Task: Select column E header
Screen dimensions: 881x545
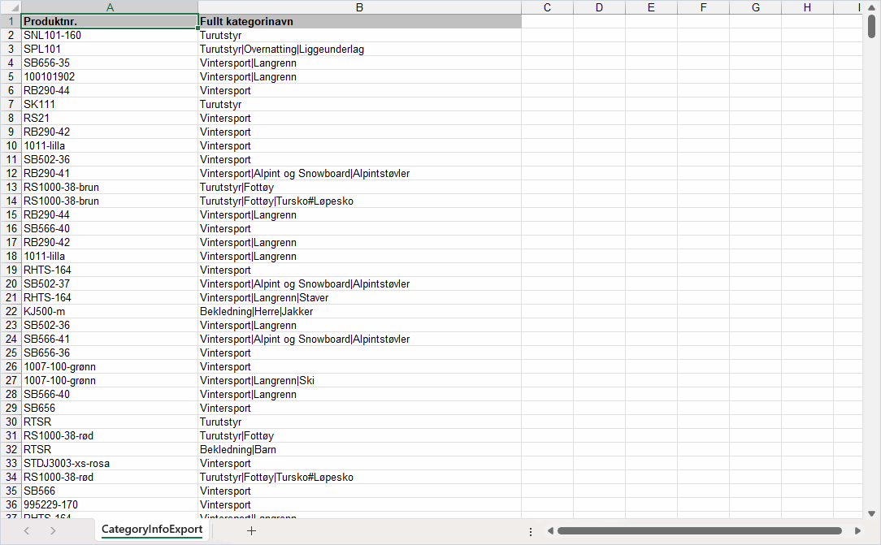Action: (x=651, y=7)
